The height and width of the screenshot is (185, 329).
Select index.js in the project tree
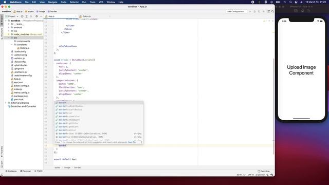coord(18,89)
